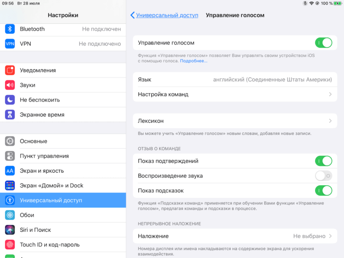Expand Настройка команд chevron

[x=330, y=94]
